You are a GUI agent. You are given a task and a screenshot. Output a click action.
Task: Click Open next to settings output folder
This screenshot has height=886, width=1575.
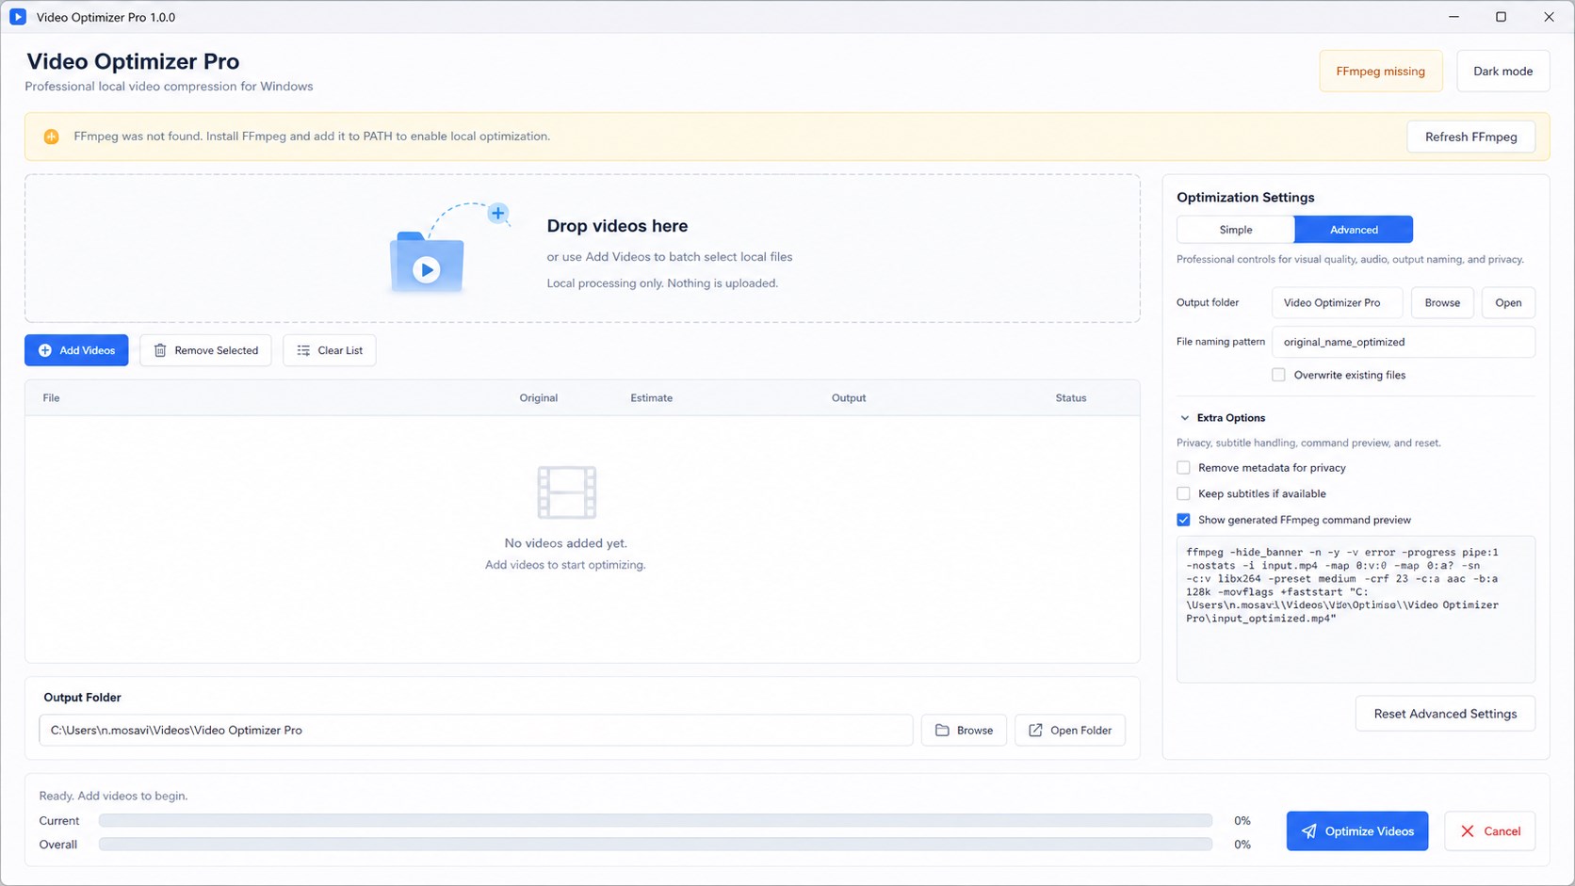[1508, 303]
